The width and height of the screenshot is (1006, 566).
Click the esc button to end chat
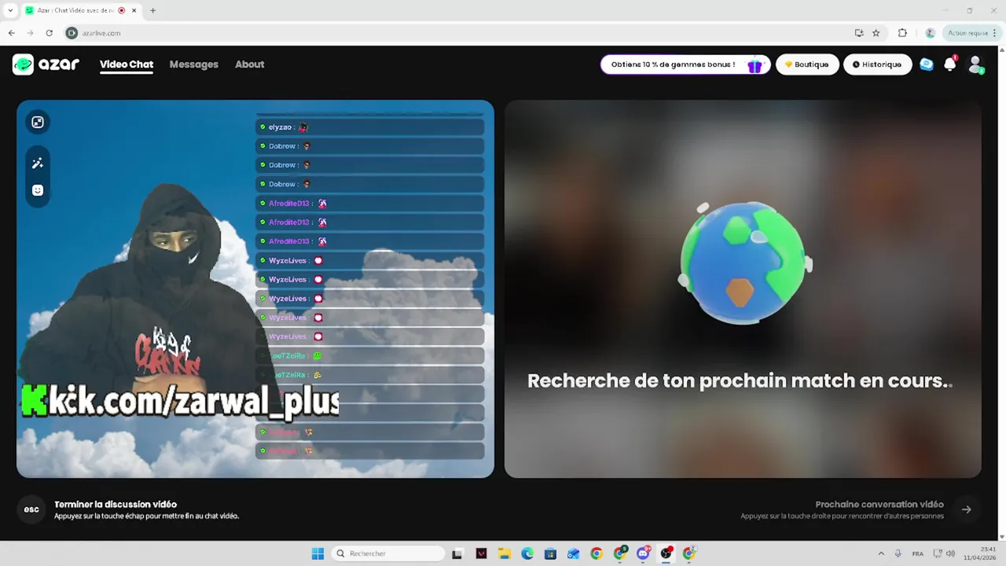click(x=31, y=509)
